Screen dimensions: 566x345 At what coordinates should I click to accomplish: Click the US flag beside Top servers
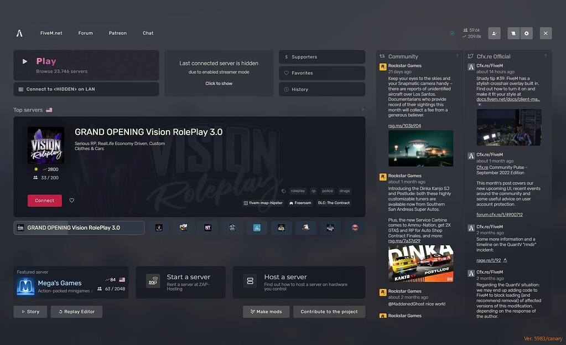coord(49,110)
